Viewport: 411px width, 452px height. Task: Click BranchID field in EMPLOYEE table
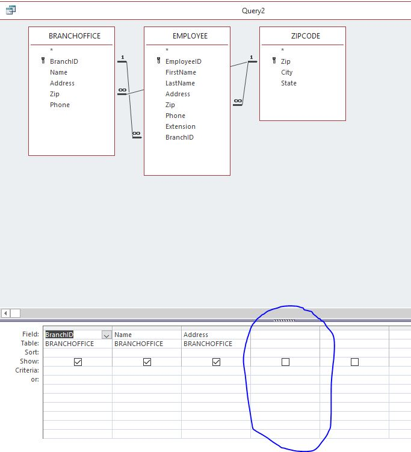pos(179,137)
